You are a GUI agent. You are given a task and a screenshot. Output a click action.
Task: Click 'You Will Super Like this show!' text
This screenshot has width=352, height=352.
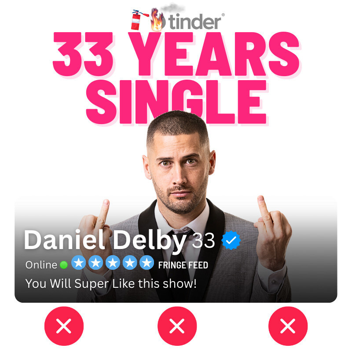(111, 283)
